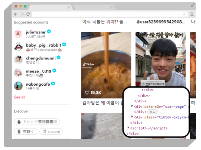Open the julietasmr account name
This screenshot has height=150, width=201.
(36, 32)
